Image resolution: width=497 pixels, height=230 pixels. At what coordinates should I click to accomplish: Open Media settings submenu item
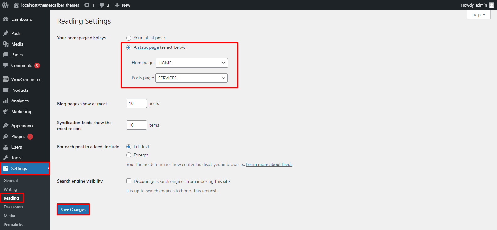9,216
